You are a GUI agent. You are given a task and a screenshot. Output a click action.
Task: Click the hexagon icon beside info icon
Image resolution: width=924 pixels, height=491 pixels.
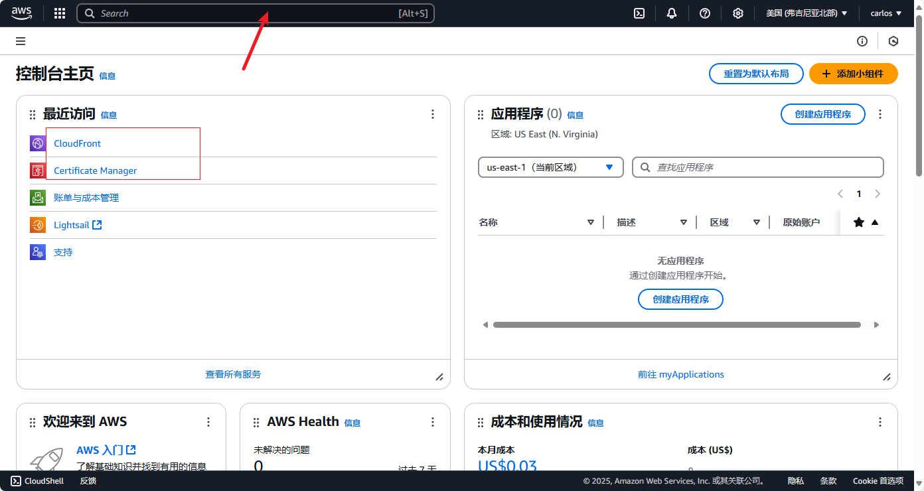(x=893, y=41)
